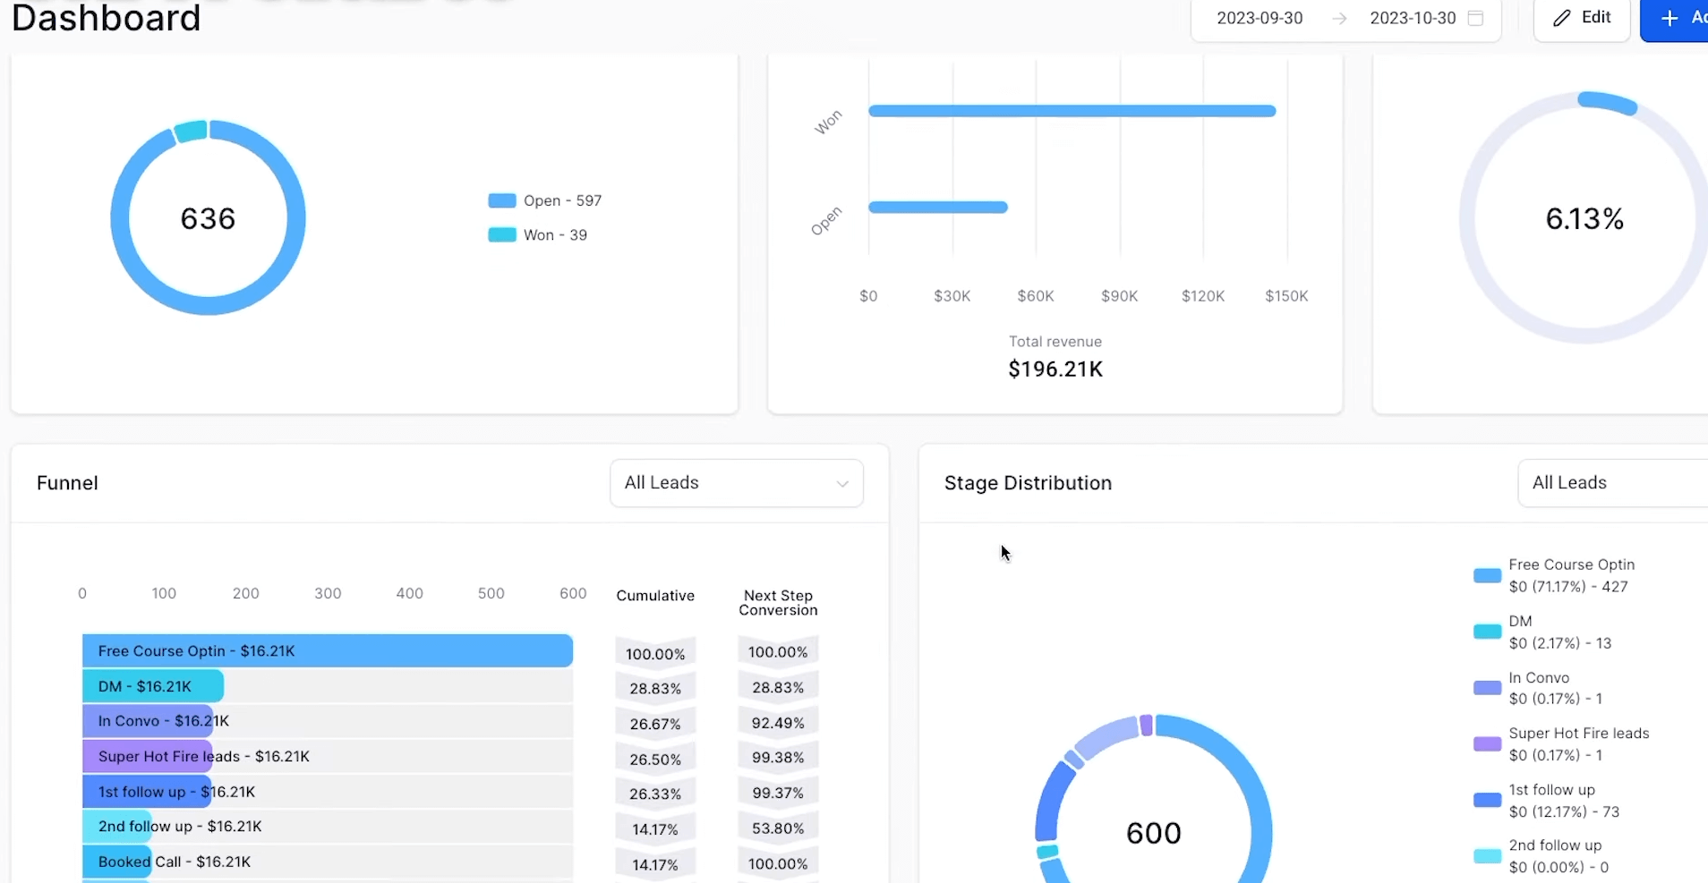Click the Edit dashboard button
The width and height of the screenshot is (1708, 883).
(1582, 19)
